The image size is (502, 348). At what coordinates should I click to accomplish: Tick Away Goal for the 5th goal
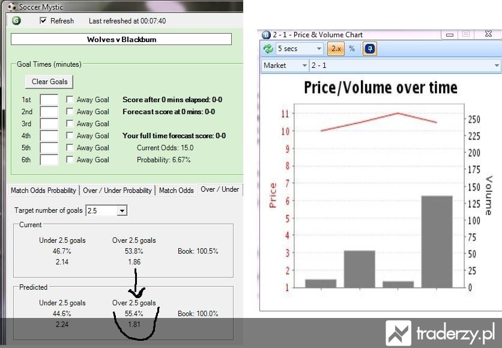tap(70, 147)
